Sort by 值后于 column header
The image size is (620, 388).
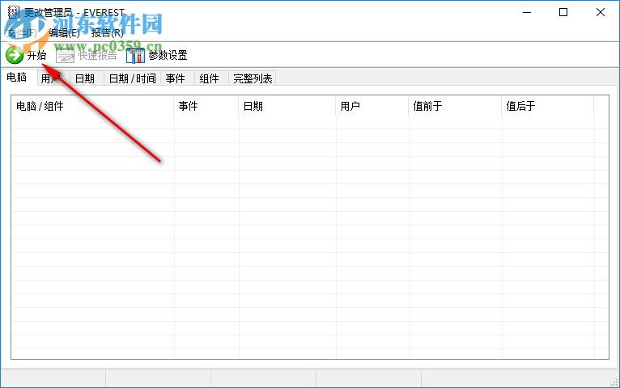[548, 106]
